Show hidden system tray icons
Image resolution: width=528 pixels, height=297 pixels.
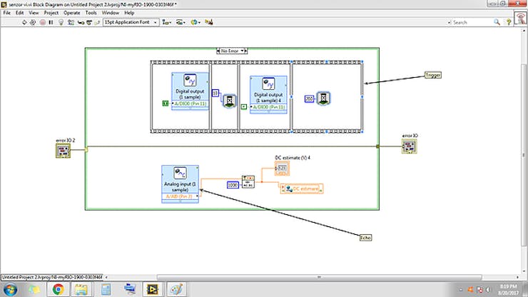click(461, 290)
